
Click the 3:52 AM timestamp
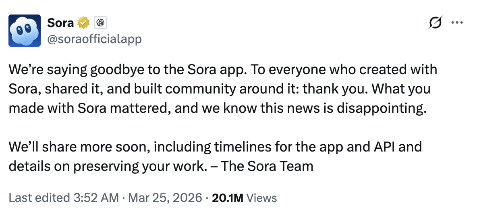95,198
